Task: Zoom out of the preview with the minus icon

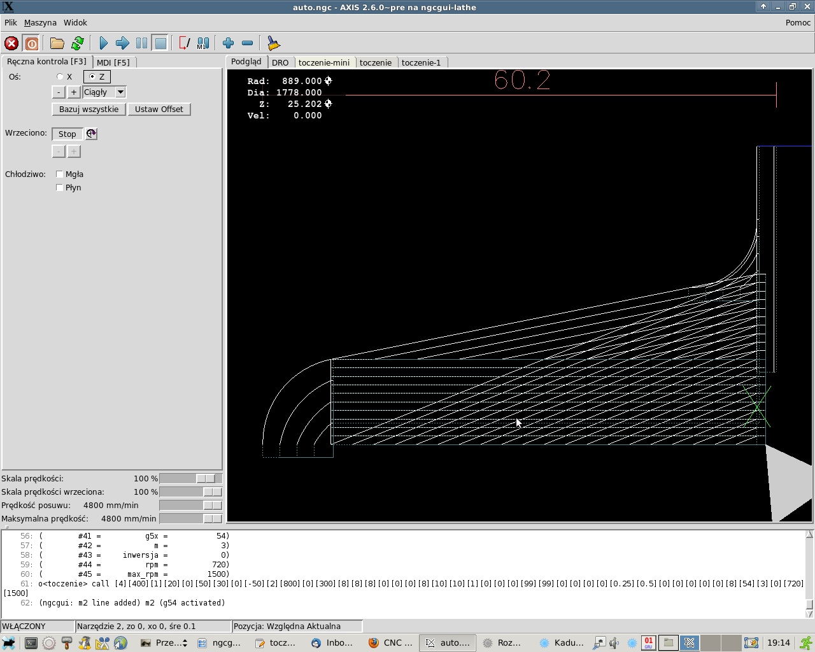Action: 248,43
